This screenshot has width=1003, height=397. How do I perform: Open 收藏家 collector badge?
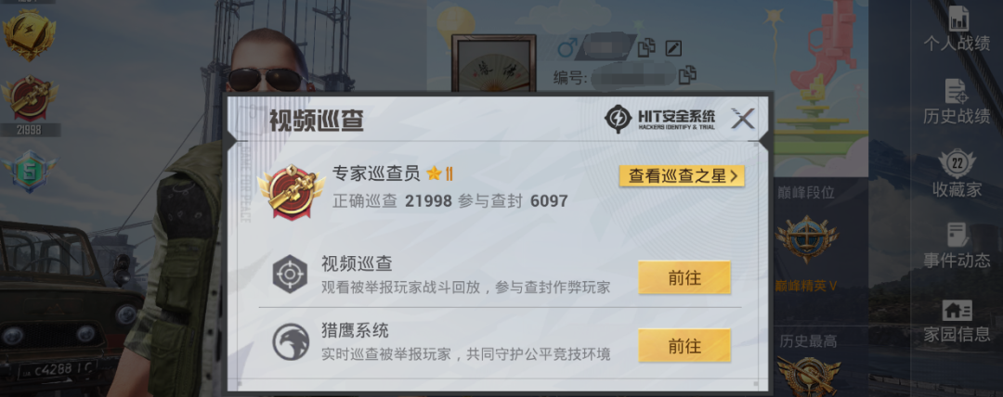[x=957, y=173]
